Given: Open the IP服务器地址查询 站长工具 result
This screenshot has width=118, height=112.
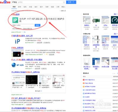Looking at the screenshot, I should pos(22,36).
